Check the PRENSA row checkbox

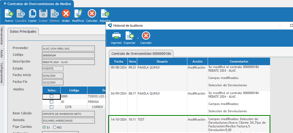52,102
